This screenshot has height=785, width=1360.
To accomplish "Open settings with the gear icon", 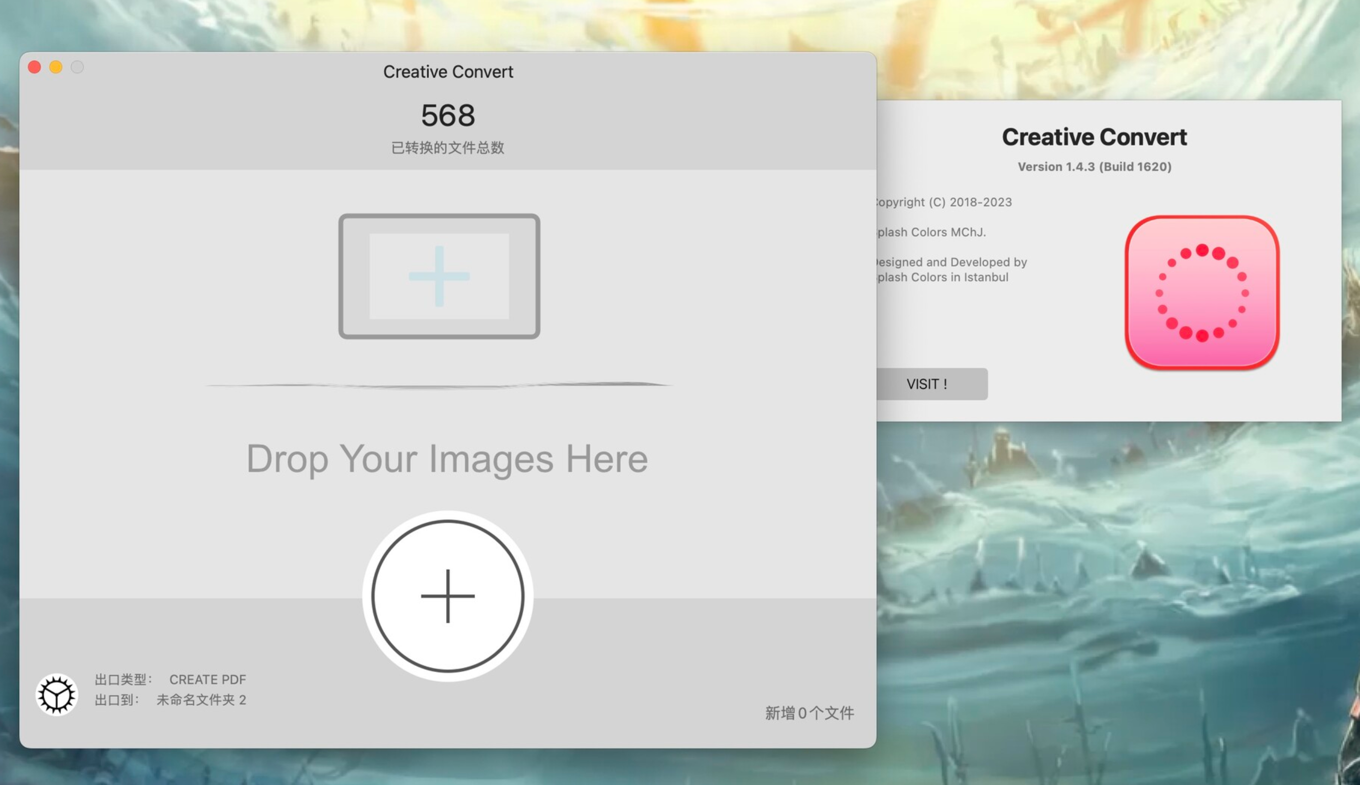I will pos(57,695).
